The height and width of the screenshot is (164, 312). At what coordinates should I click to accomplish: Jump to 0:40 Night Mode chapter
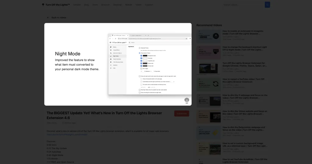click(x=55, y=155)
